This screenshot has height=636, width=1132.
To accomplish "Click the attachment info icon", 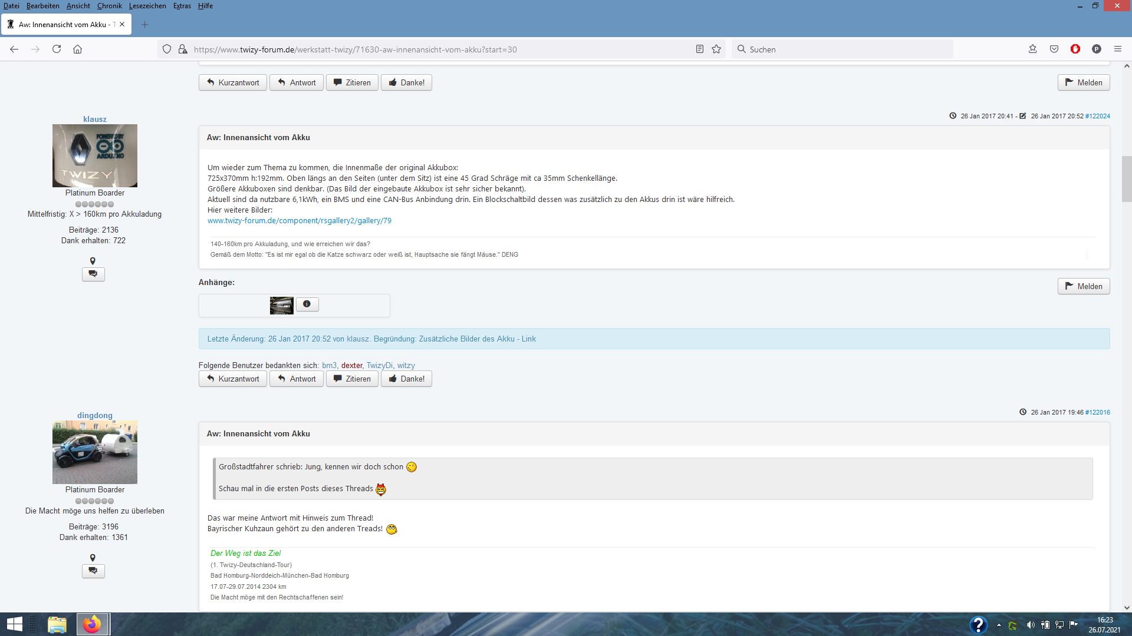I will 307,304.
